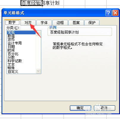Click the help question mark icon
Image resolution: width=120 pixels, height=119 pixels.
tap(108, 13)
